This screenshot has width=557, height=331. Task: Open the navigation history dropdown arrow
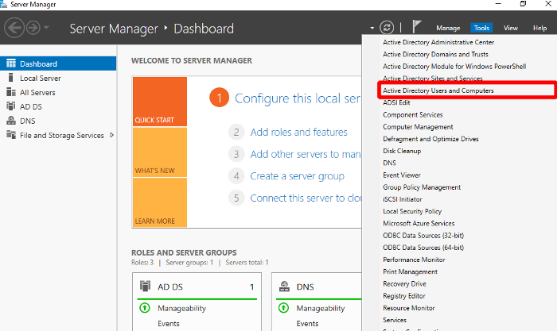tap(46, 28)
